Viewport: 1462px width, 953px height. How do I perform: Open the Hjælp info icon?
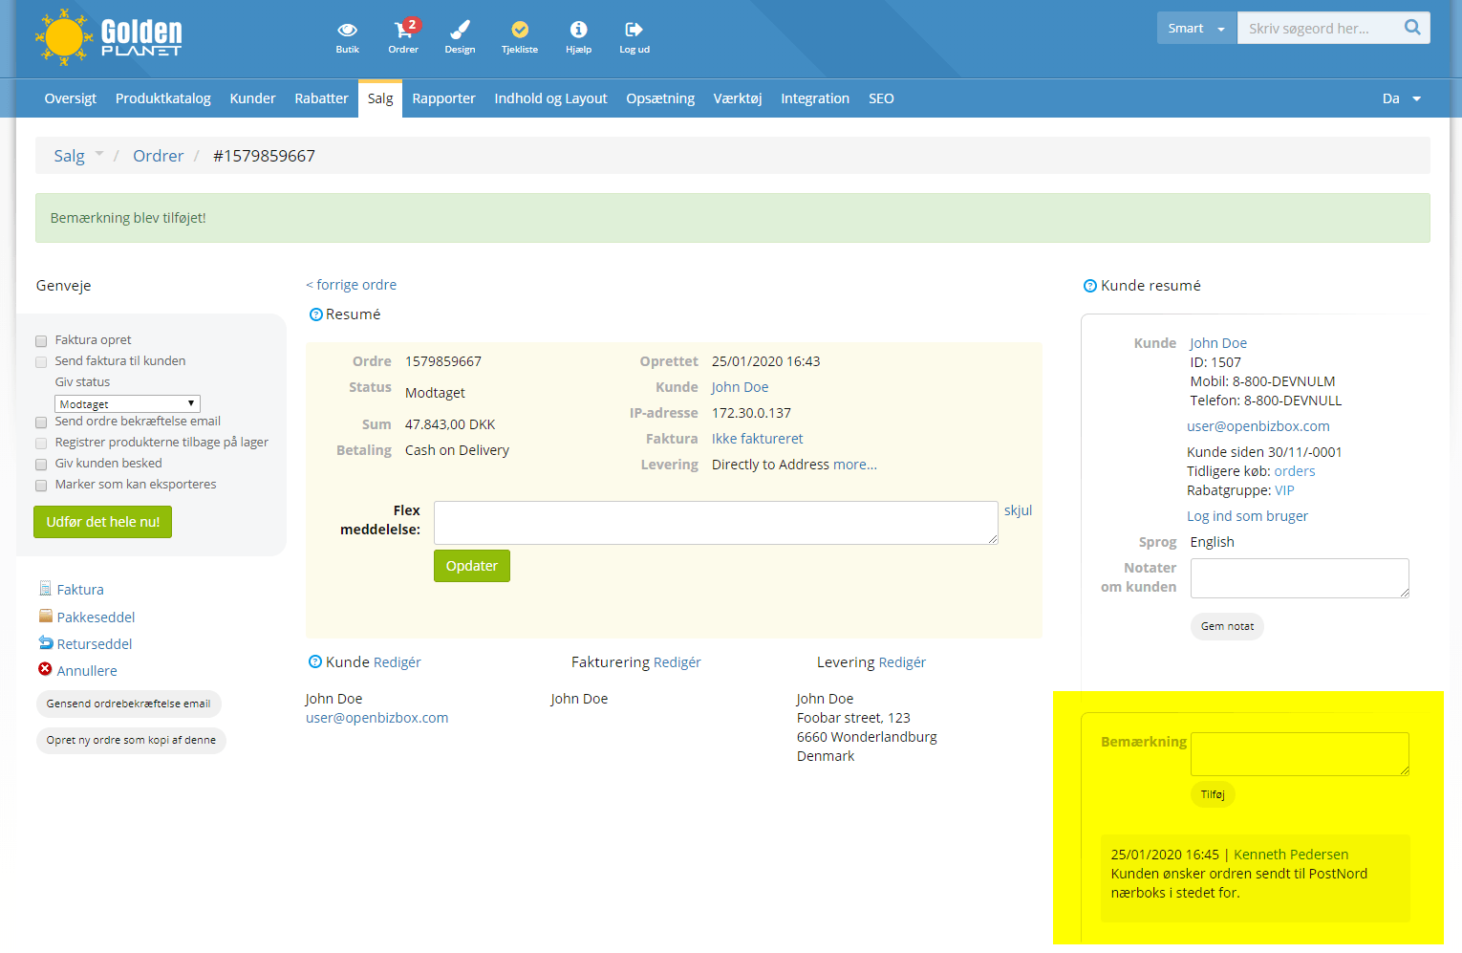point(578,30)
